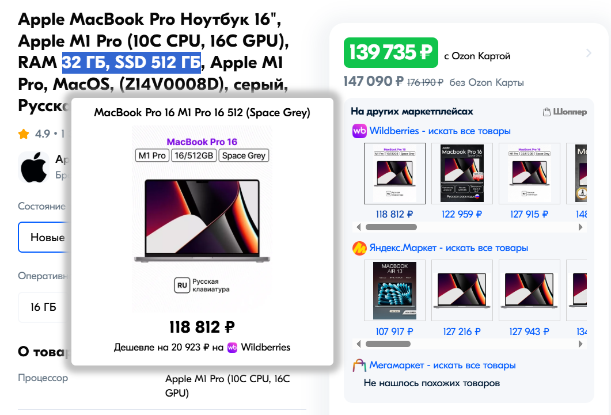Expand the Ozon Card price chevron
The height and width of the screenshot is (415, 611).
[x=589, y=53]
